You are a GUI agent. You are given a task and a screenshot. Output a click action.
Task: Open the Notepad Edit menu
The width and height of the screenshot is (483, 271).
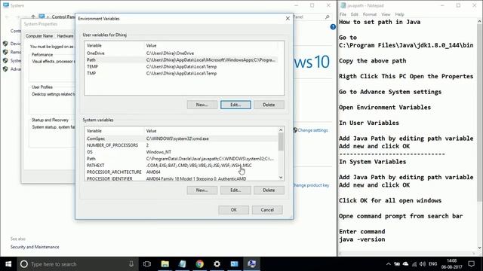pos(355,14)
